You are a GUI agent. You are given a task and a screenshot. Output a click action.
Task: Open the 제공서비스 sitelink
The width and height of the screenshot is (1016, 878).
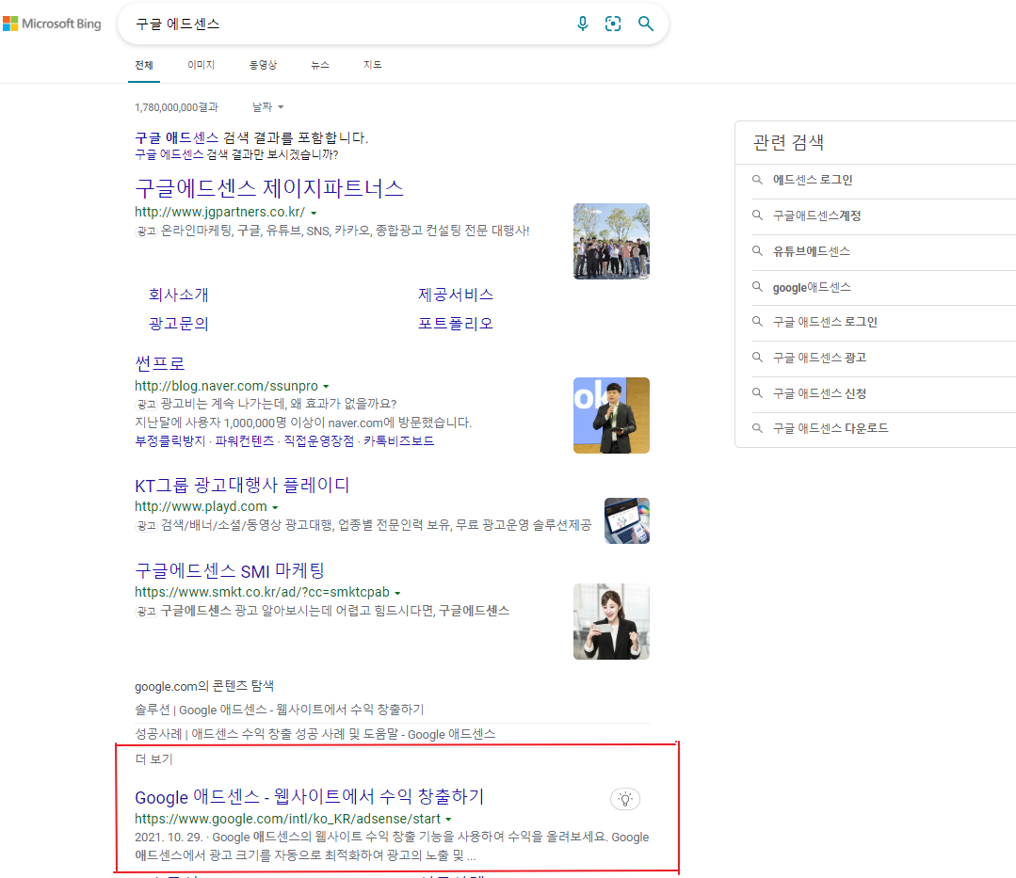(456, 295)
